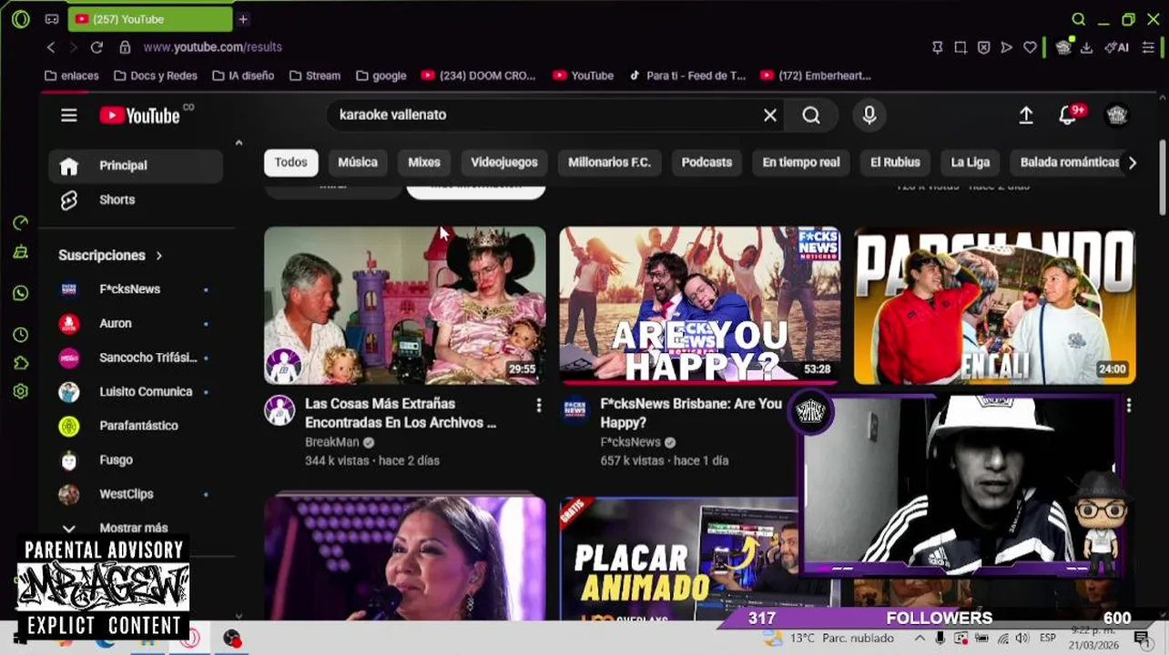The height and width of the screenshot is (655, 1169).
Task: Take a snapshot with the capture icon
Action: (961, 47)
